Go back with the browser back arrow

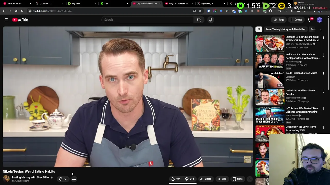click(x=4, y=11)
